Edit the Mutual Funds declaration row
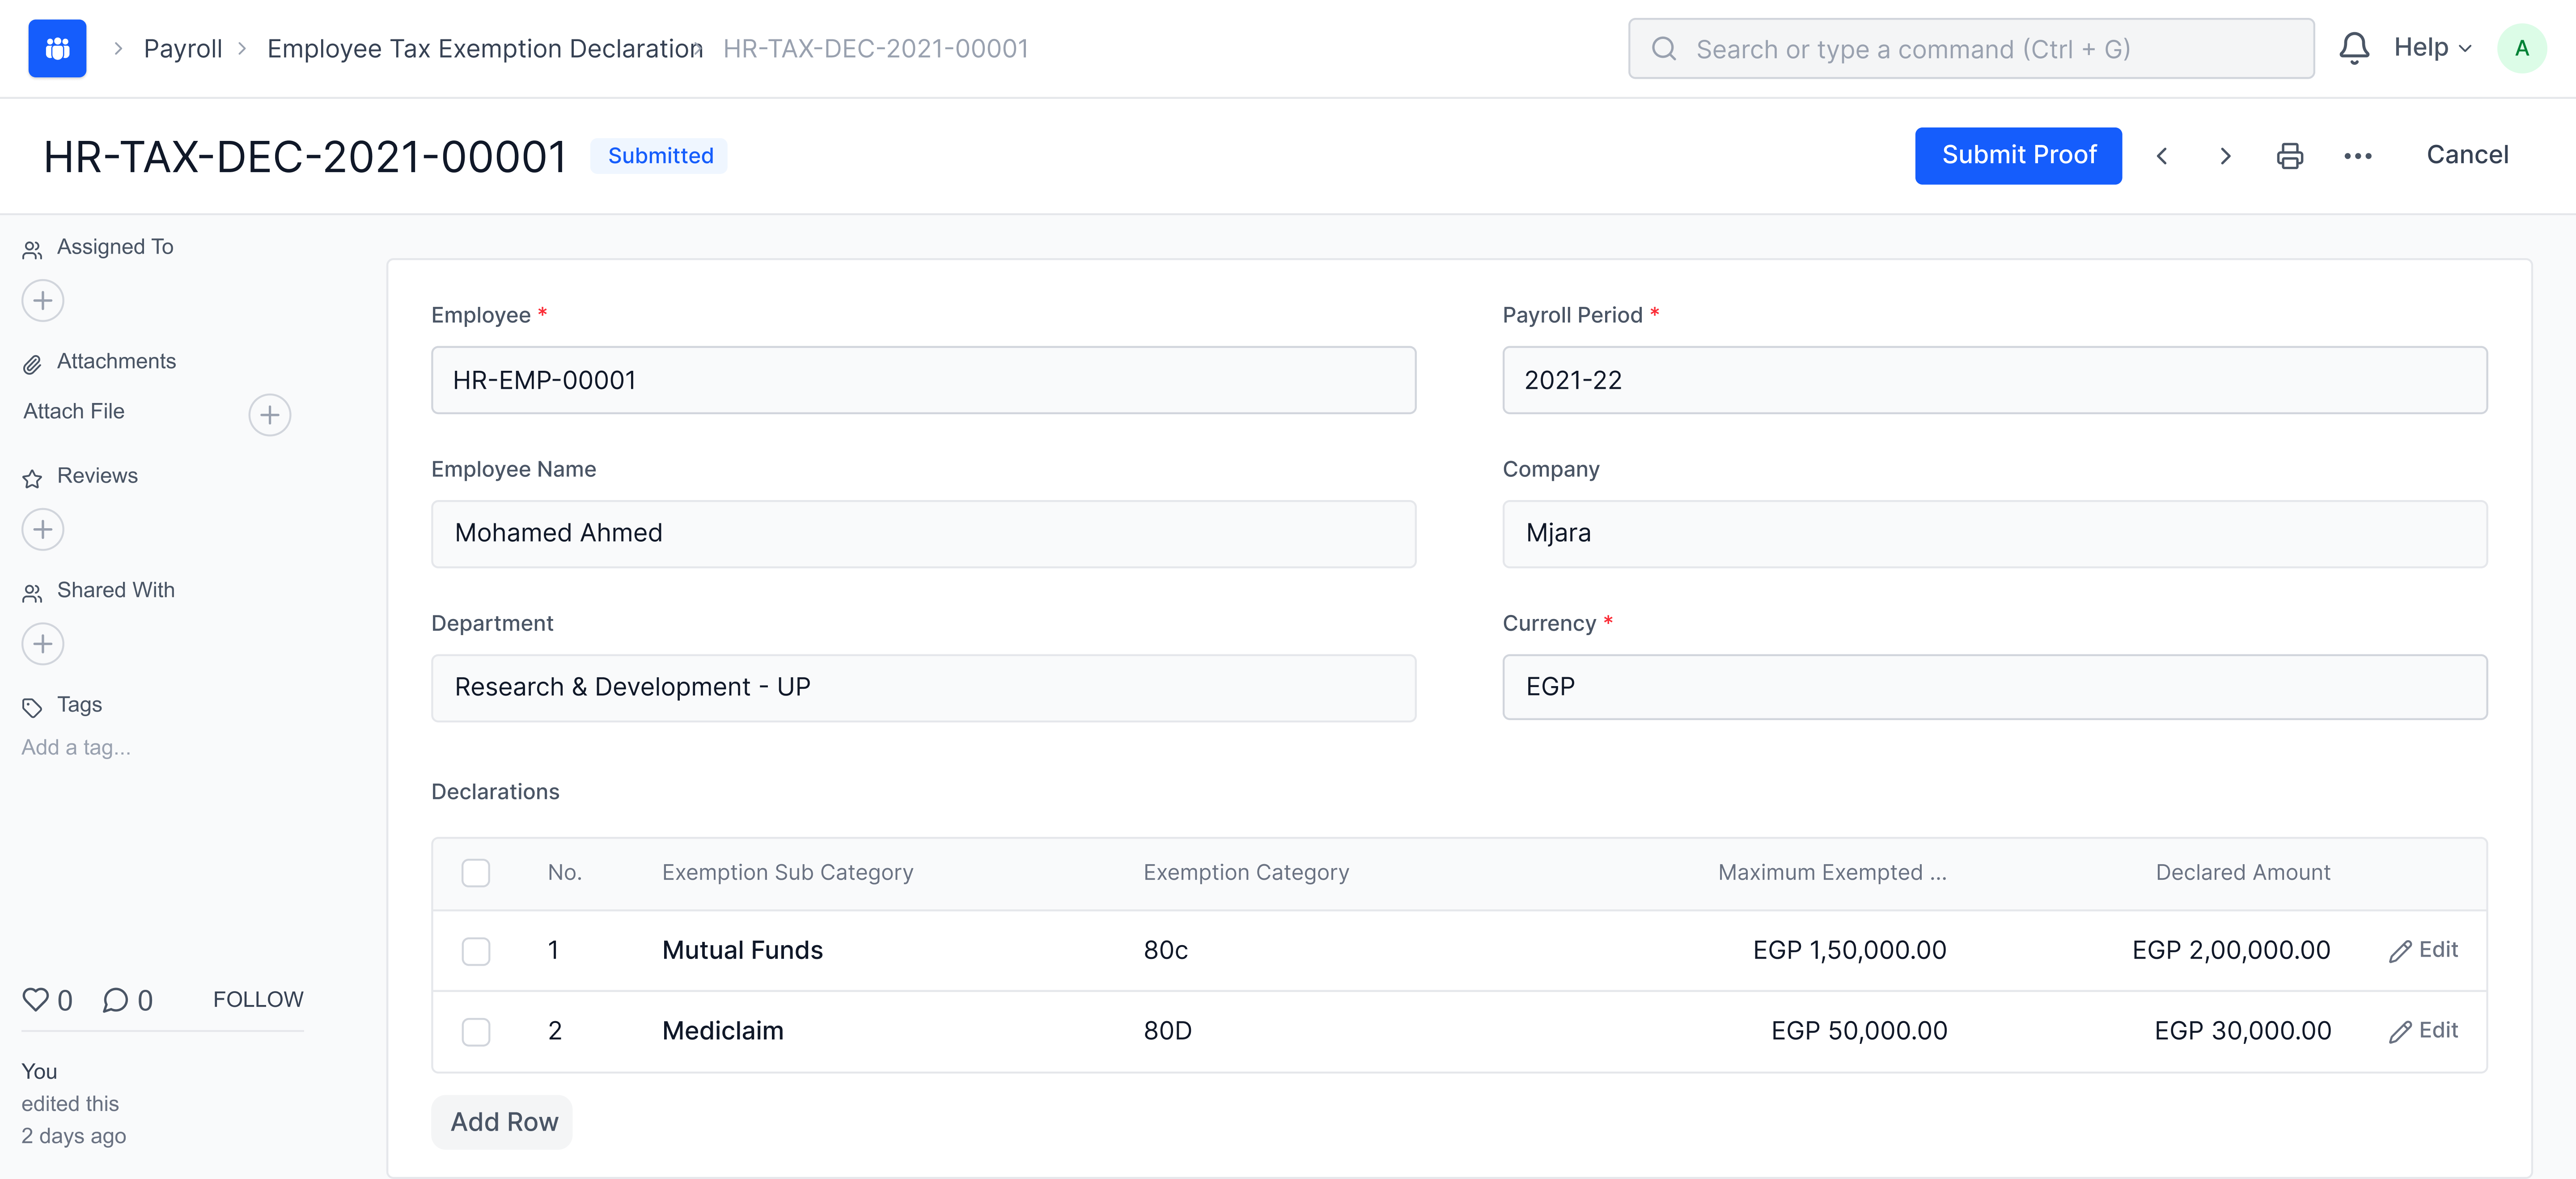Screen dimensions: 2576x1179 (2423, 950)
